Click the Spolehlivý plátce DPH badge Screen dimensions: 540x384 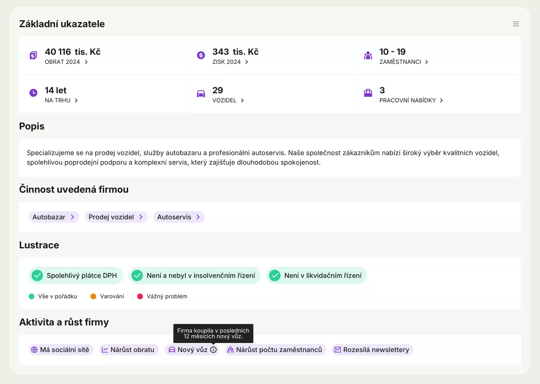76,275
